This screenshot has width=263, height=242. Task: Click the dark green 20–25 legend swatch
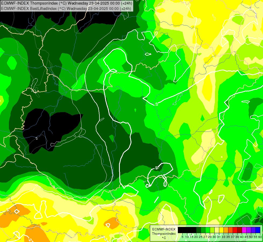click(199, 230)
